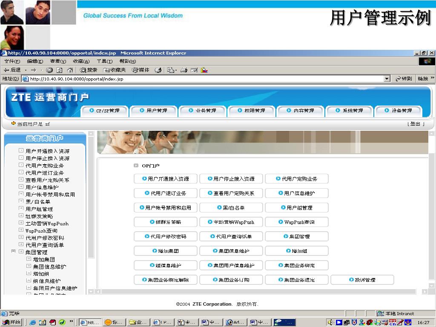The height and width of the screenshot is (327, 436).
Task: Expand the address bar dropdown arrow
Action: 387,79
